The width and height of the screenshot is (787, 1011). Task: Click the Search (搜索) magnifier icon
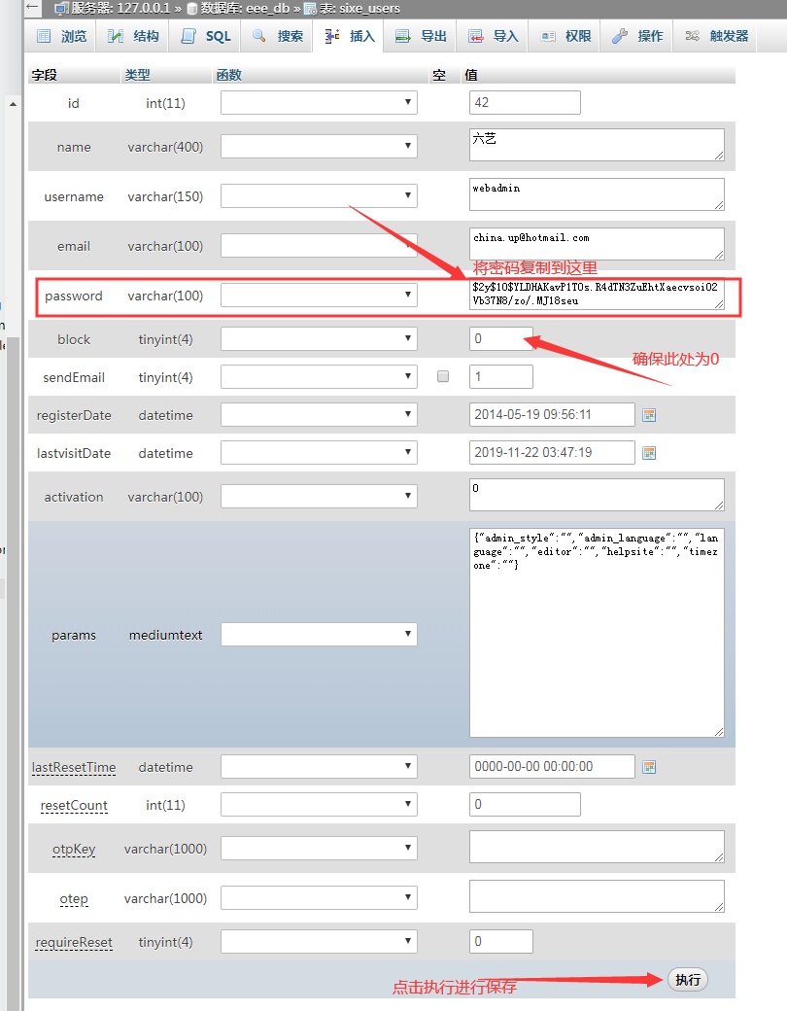tap(259, 37)
